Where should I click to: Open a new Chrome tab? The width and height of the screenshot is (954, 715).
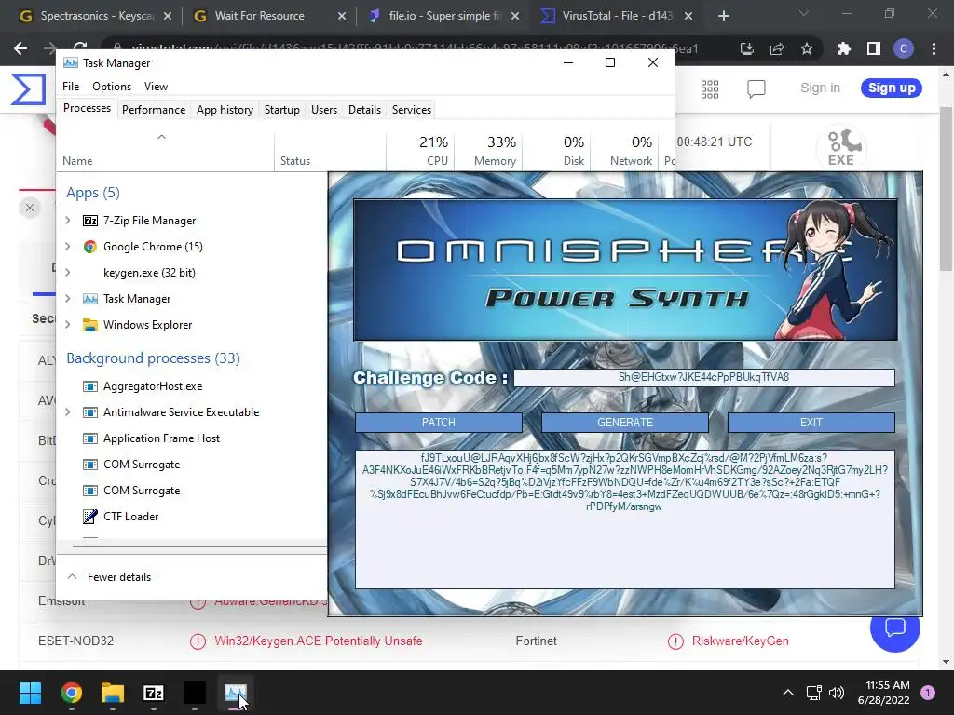(723, 16)
